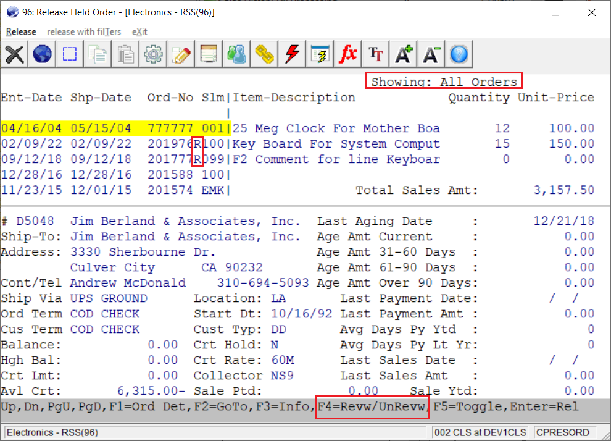Click item '25 Meg Clock For Mother Boa'

(336, 128)
